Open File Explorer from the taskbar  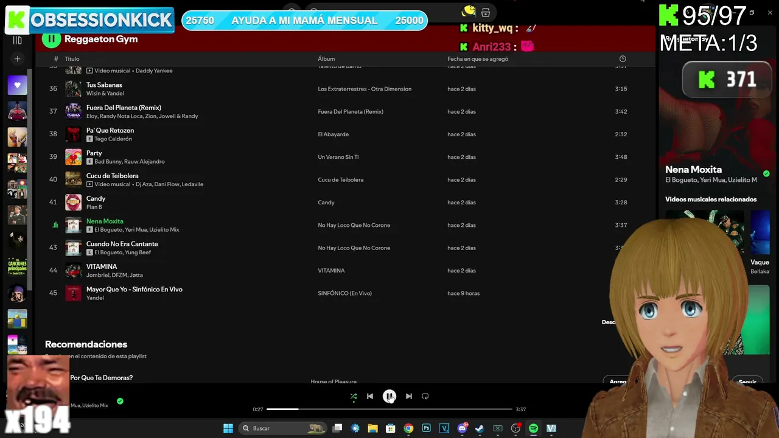373,428
